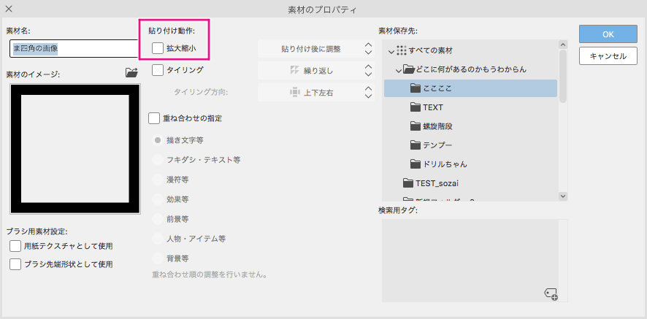
Task: Select 漫符等 radio option
Action: pos(158,180)
